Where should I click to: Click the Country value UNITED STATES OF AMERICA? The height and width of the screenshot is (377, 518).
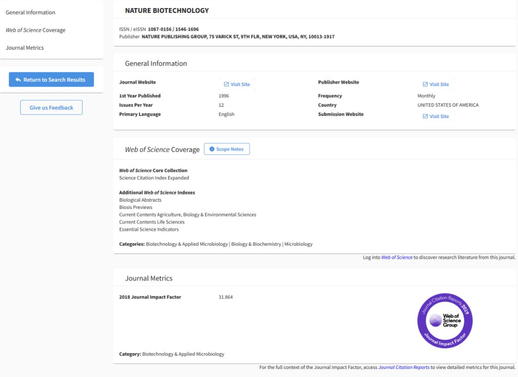[448, 105]
